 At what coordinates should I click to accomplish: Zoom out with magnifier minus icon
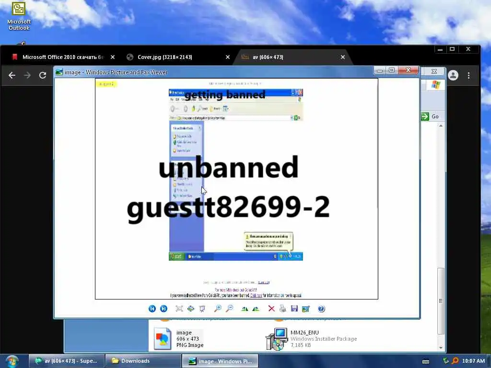coord(230,309)
